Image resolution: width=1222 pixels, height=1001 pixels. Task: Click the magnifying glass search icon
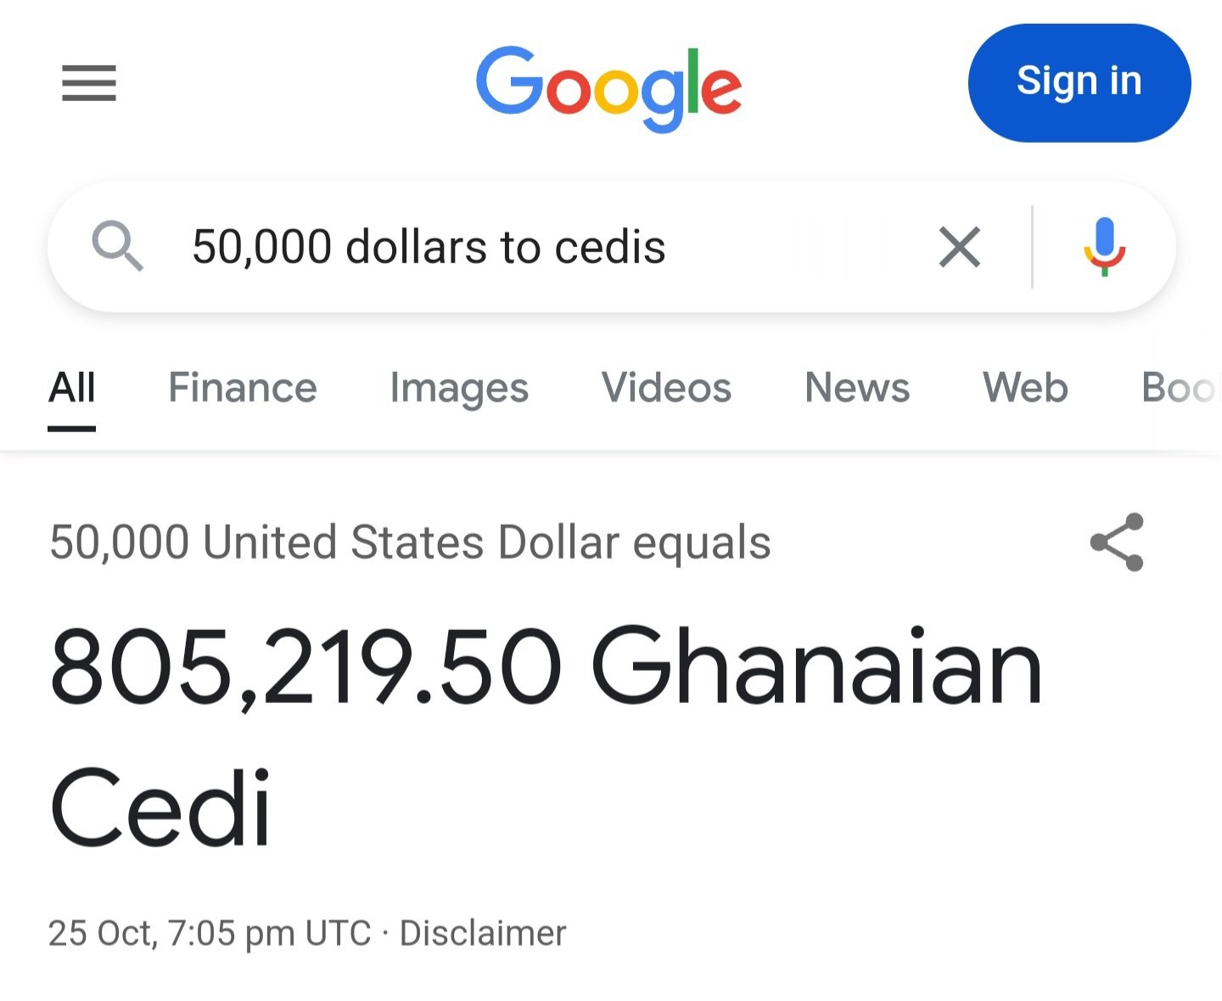pyautogui.click(x=117, y=246)
